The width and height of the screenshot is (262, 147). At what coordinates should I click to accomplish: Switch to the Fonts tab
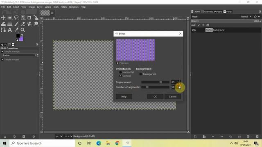(x=228, y=11)
